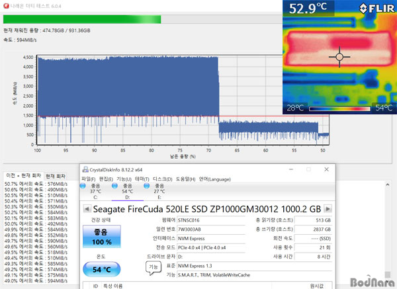
Task: Open the 테마(T) menu
Action: [142, 179]
